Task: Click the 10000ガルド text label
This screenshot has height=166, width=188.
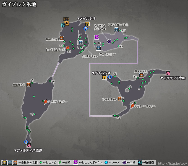Action: tap(52, 39)
